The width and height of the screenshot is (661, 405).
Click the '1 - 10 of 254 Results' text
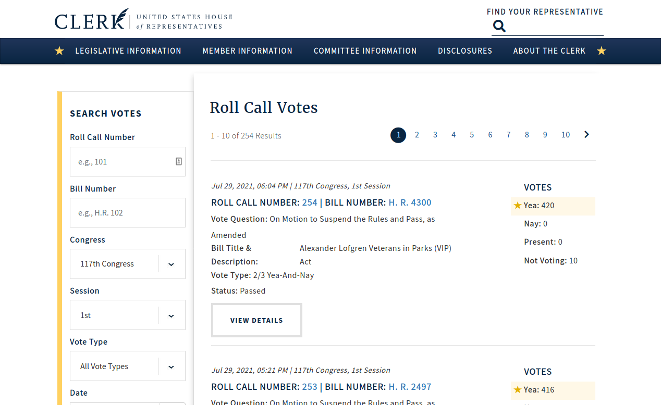246,136
